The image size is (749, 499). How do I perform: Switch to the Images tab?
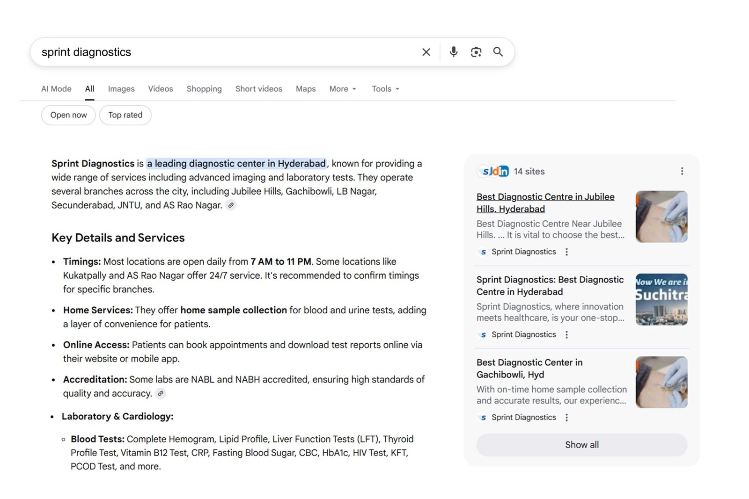point(121,88)
